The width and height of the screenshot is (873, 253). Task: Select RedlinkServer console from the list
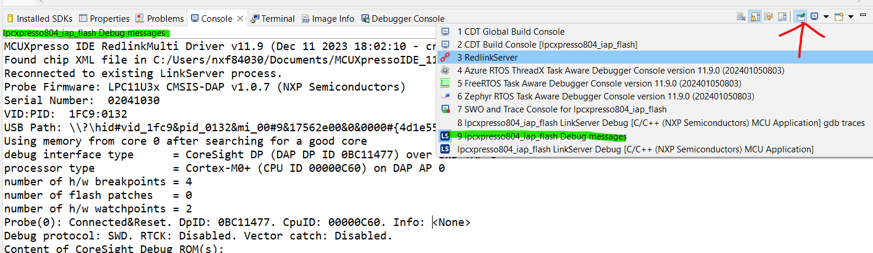(487, 58)
